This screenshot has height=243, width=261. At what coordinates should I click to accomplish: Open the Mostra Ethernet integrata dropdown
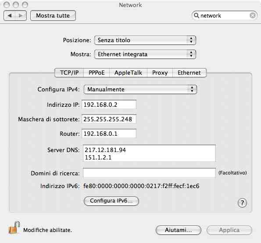(145, 54)
